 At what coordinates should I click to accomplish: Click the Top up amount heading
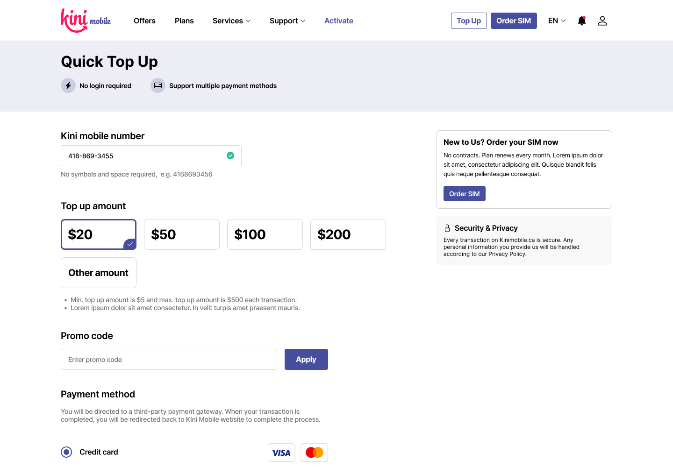pos(93,206)
